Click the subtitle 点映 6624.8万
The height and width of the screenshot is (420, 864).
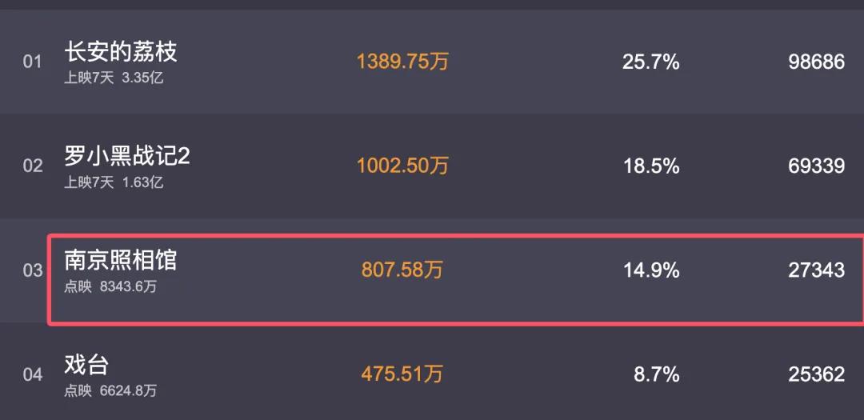110,390
